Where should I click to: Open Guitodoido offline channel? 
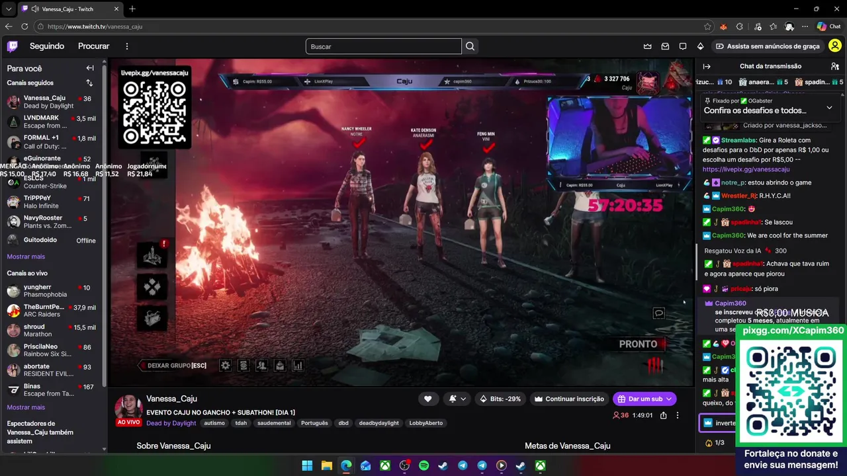[52, 240]
